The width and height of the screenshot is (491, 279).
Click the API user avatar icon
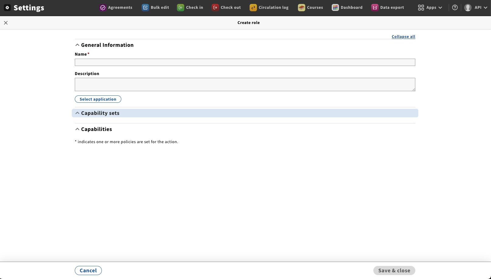(468, 8)
